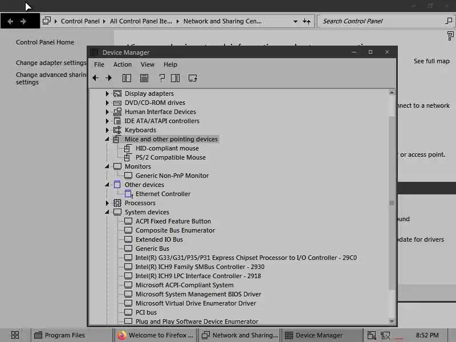Click the Control Panel back arrow

click(x=10, y=21)
